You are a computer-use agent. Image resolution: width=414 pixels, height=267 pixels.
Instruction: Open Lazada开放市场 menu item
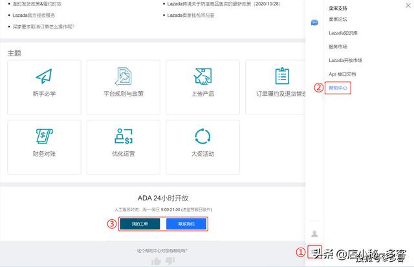tap(345, 60)
